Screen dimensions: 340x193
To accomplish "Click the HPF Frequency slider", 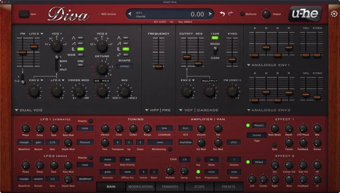I will 158,67.
